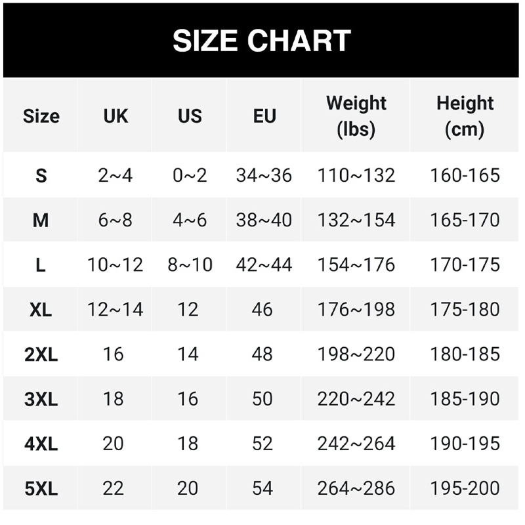
Task: Click the SIZE CHART title banner
Action: click(x=262, y=41)
